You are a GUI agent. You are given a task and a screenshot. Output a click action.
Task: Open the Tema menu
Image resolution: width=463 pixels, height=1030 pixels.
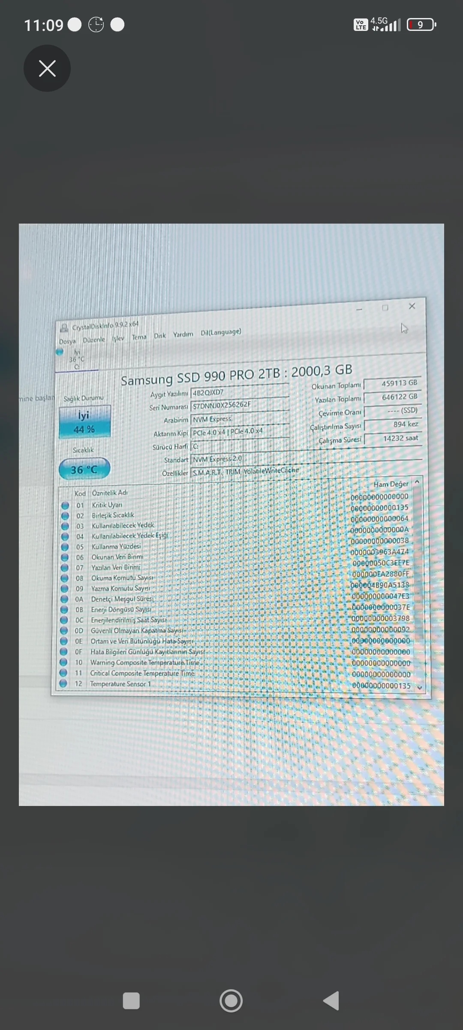(139, 337)
